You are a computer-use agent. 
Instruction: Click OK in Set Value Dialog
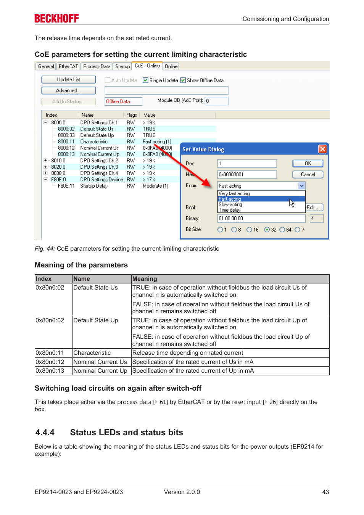coord(308,163)
